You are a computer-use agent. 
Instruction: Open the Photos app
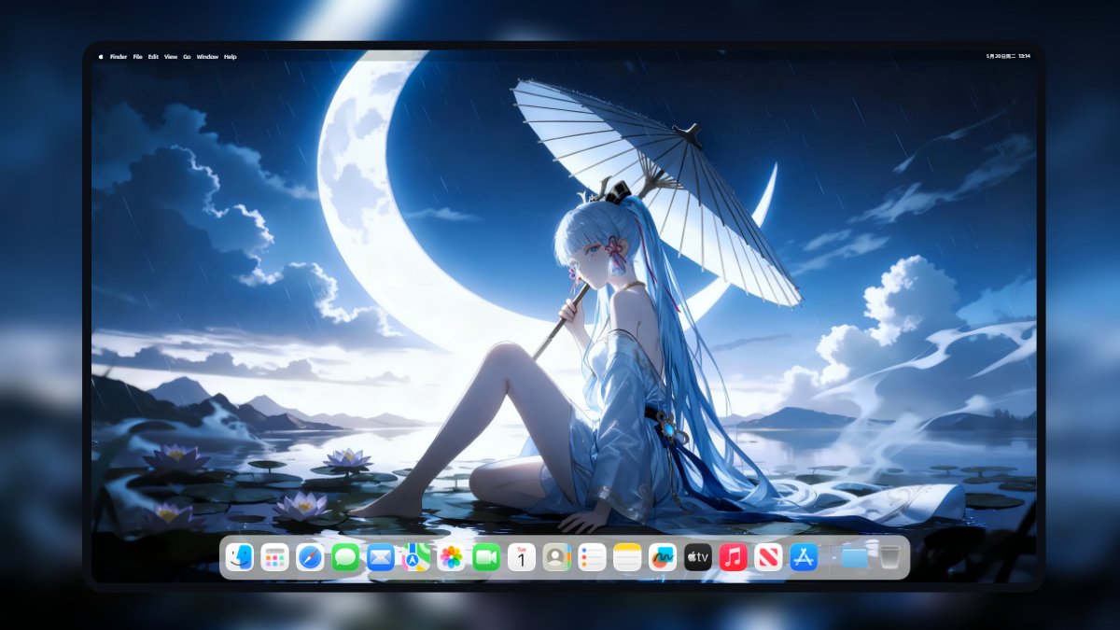pyautogui.click(x=451, y=557)
